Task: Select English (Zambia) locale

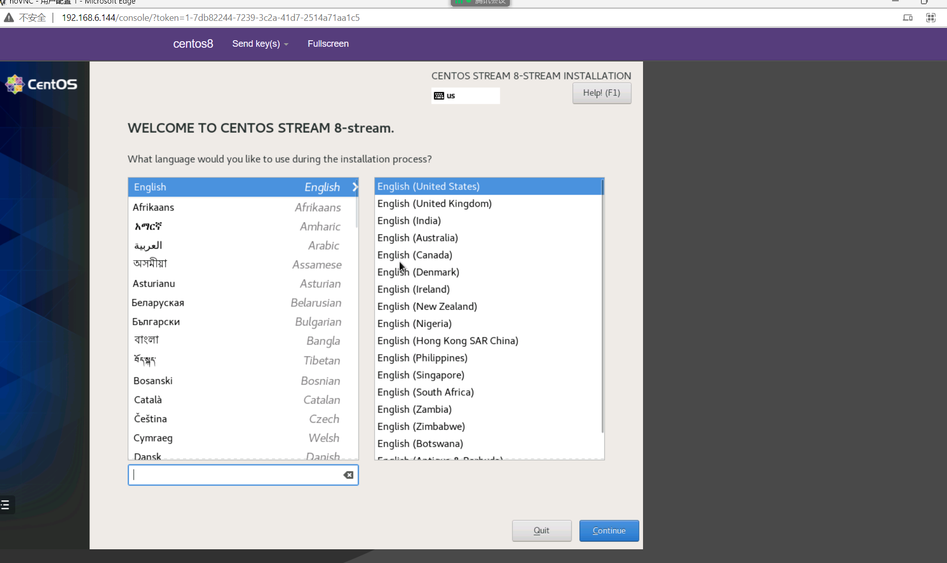Action: click(x=488, y=410)
